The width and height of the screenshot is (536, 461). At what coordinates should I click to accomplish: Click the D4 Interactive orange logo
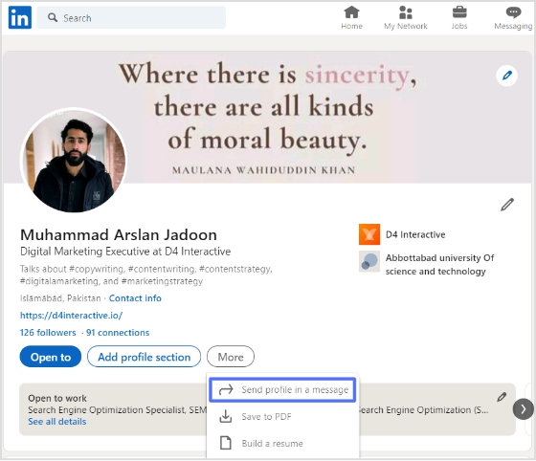[369, 234]
